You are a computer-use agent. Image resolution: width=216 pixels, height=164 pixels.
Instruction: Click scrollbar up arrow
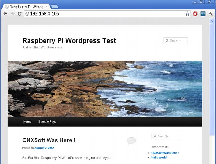coord(212,21)
